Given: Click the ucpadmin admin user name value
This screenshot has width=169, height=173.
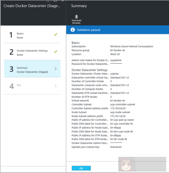Looking at the screenshot, I should (116, 60).
